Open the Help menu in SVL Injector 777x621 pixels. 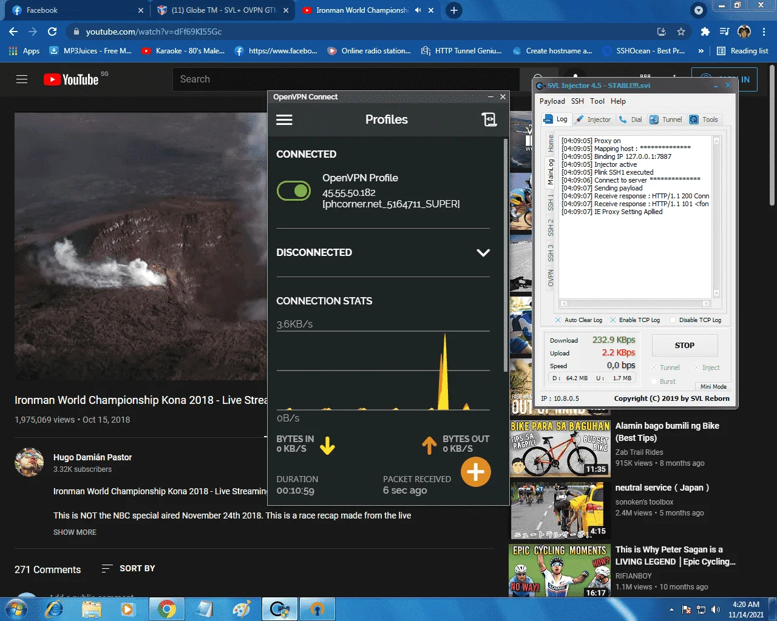click(x=618, y=101)
